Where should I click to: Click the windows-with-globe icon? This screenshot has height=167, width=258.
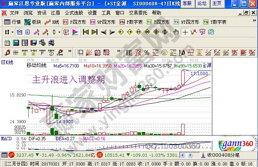click(x=42, y=43)
